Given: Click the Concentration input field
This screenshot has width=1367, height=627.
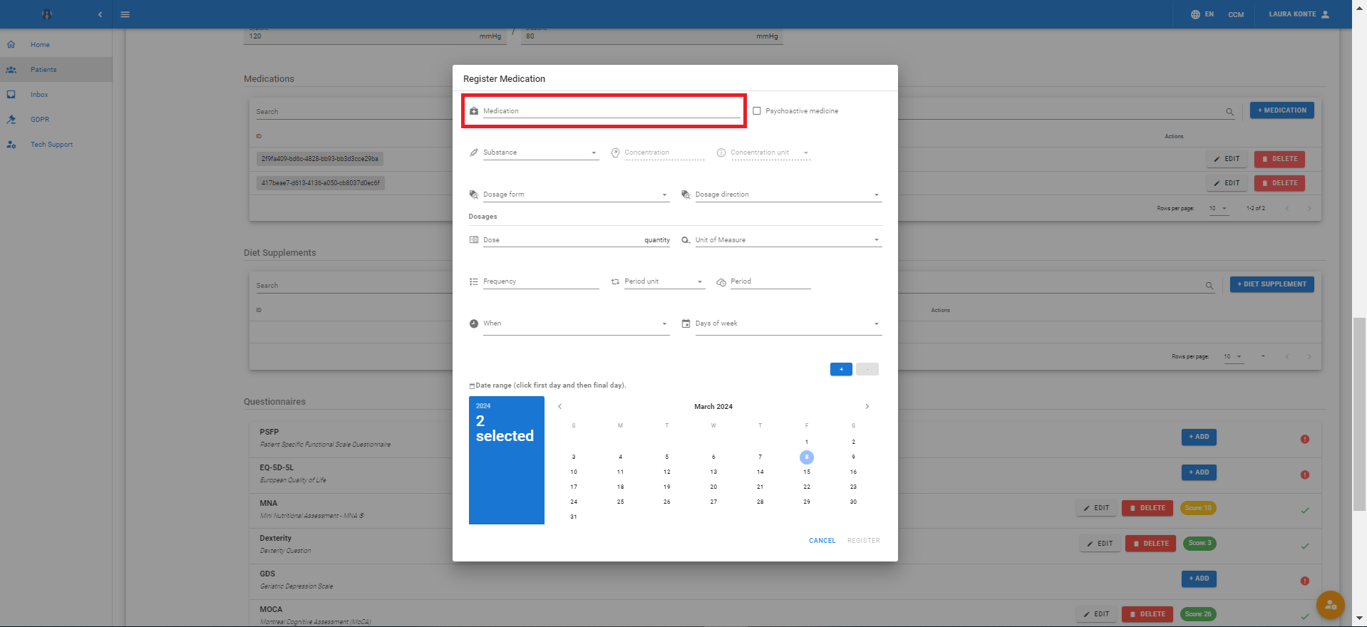Looking at the screenshot, I should click(664, 152).
